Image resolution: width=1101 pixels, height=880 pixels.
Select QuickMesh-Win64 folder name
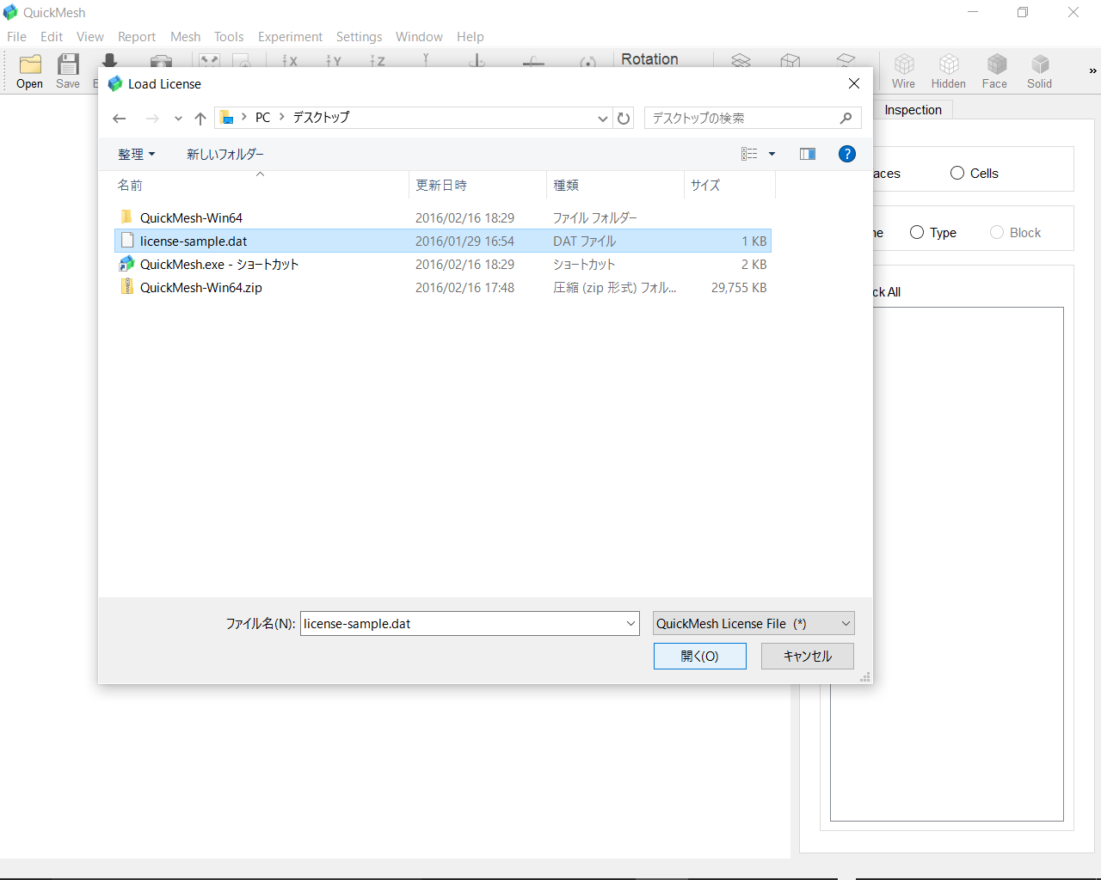[191, 217]
